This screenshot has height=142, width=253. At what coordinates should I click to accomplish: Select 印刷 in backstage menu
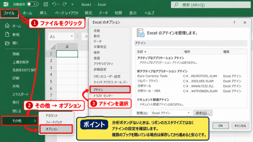coord(16,78)
